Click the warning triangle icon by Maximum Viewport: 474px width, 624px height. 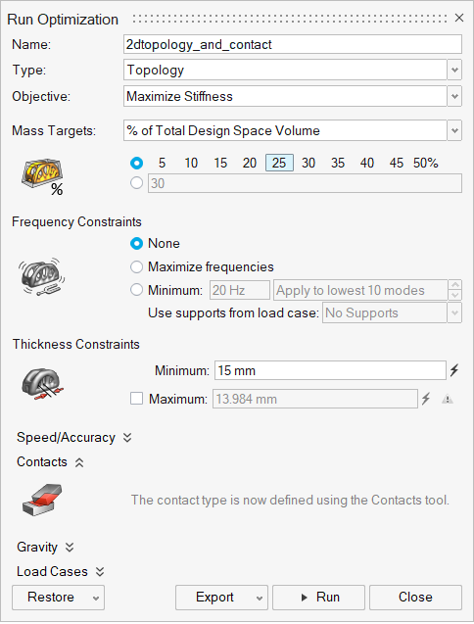[448, 399]
